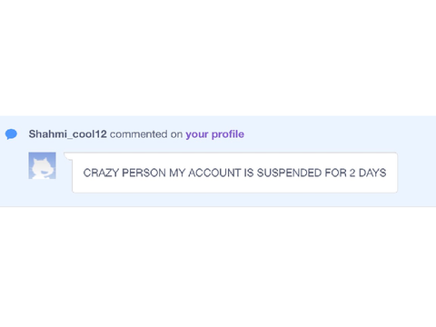Click the '2 DAYS' text in comment
The height and width of the screenshot is (327, 436).
point(368,173)
